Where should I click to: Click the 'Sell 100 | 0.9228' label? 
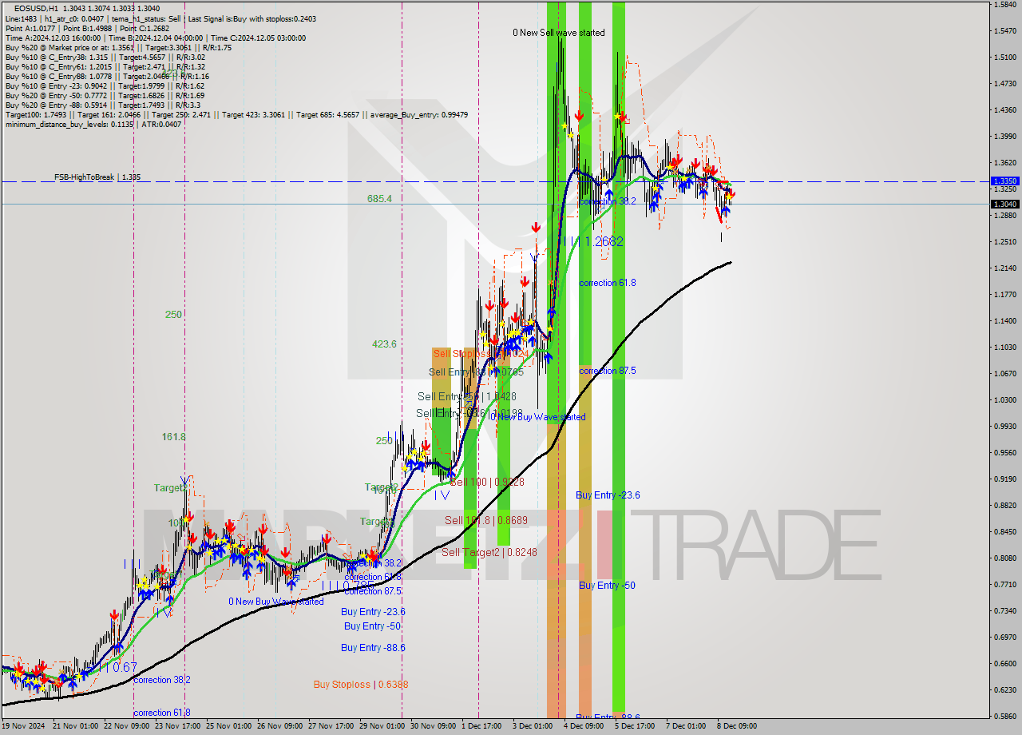click(487, 482)
